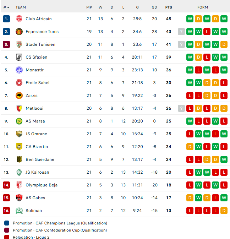
Task: Open the JS Kairouan team page
Action: pos(37,172)
